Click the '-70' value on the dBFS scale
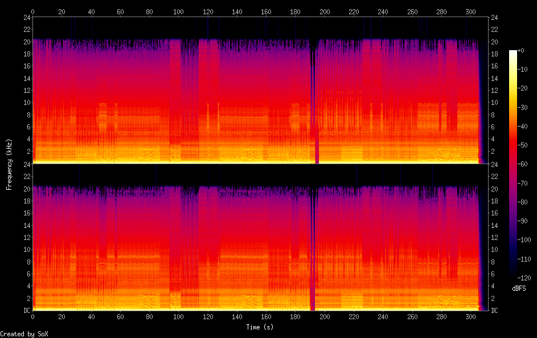The height and width of the screenshot is (338, 537). [523, 183]
